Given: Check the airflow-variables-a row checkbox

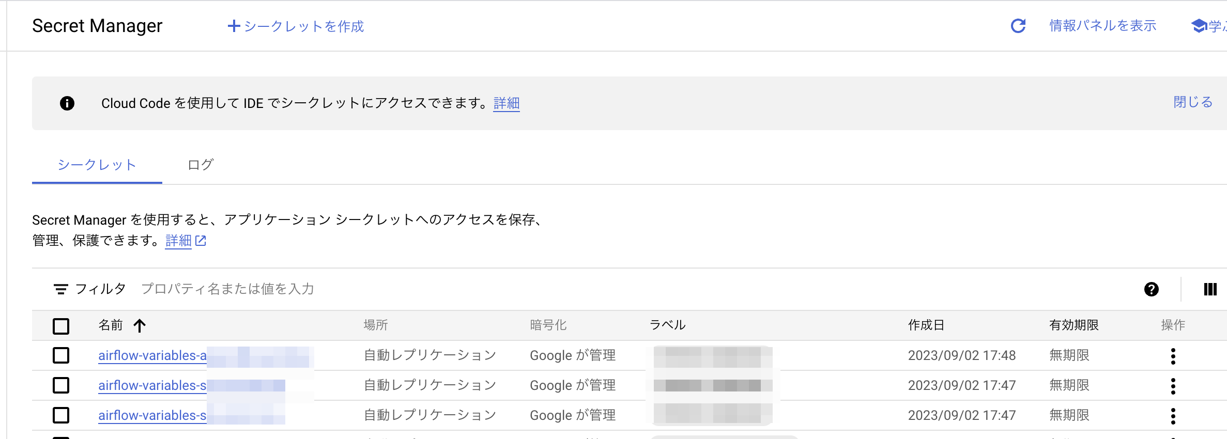Looking at the screenshot, I should click(x=61, y=355).
